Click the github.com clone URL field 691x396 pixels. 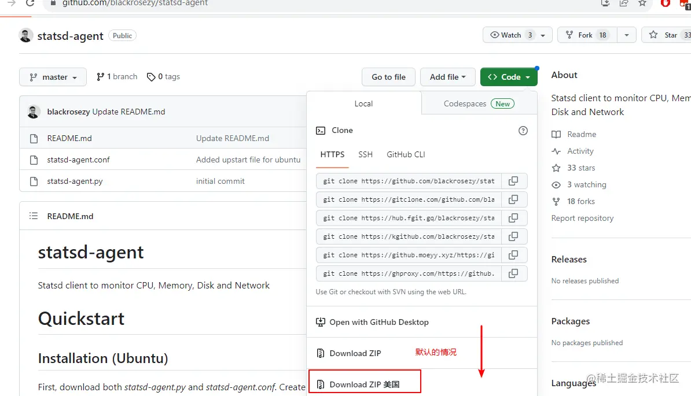[x=410, y=181]
